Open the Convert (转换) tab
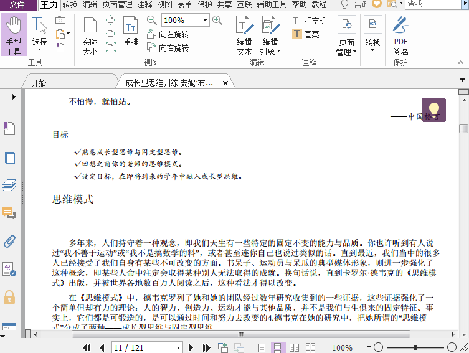This screenshot has width=469, height=353. pyautogui.click(x=70, y=4)
